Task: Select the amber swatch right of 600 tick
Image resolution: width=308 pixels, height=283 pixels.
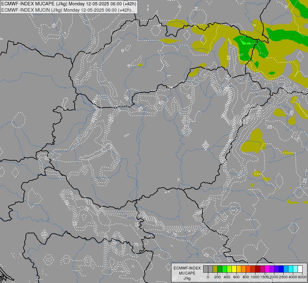Action: 239,269
